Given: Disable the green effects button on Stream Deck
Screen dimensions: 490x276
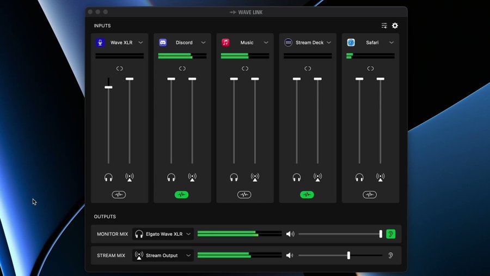Looking at the screenshot, I should point(307,195).
